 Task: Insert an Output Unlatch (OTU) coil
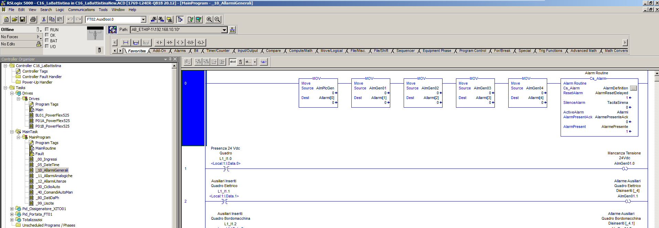pos(190,43)
